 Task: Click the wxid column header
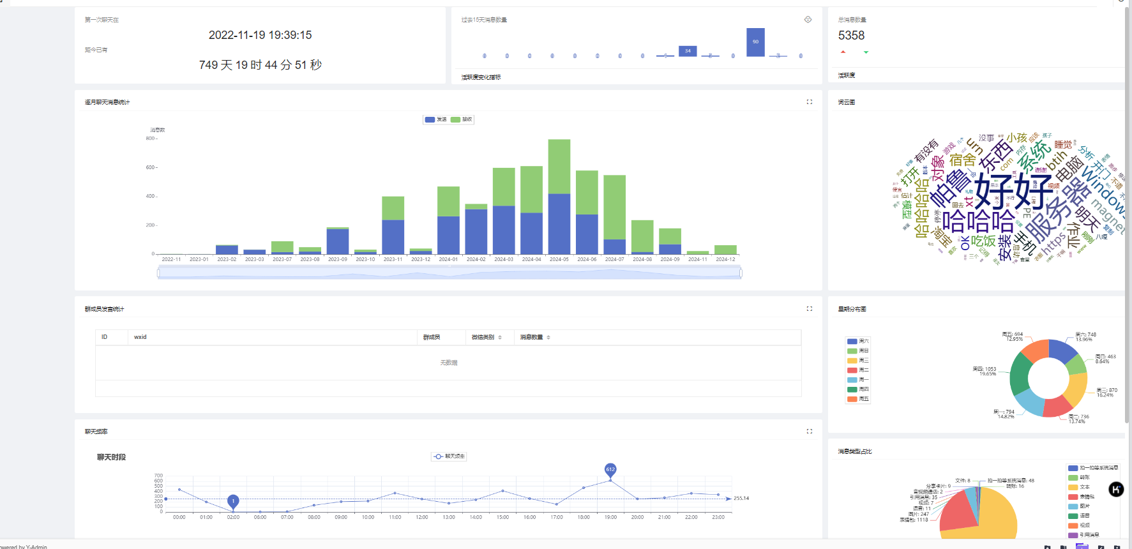(x=140, y=337)
